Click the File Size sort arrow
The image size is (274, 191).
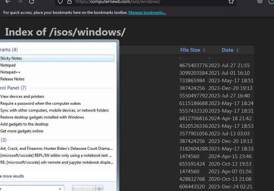[x=204, y=50]
